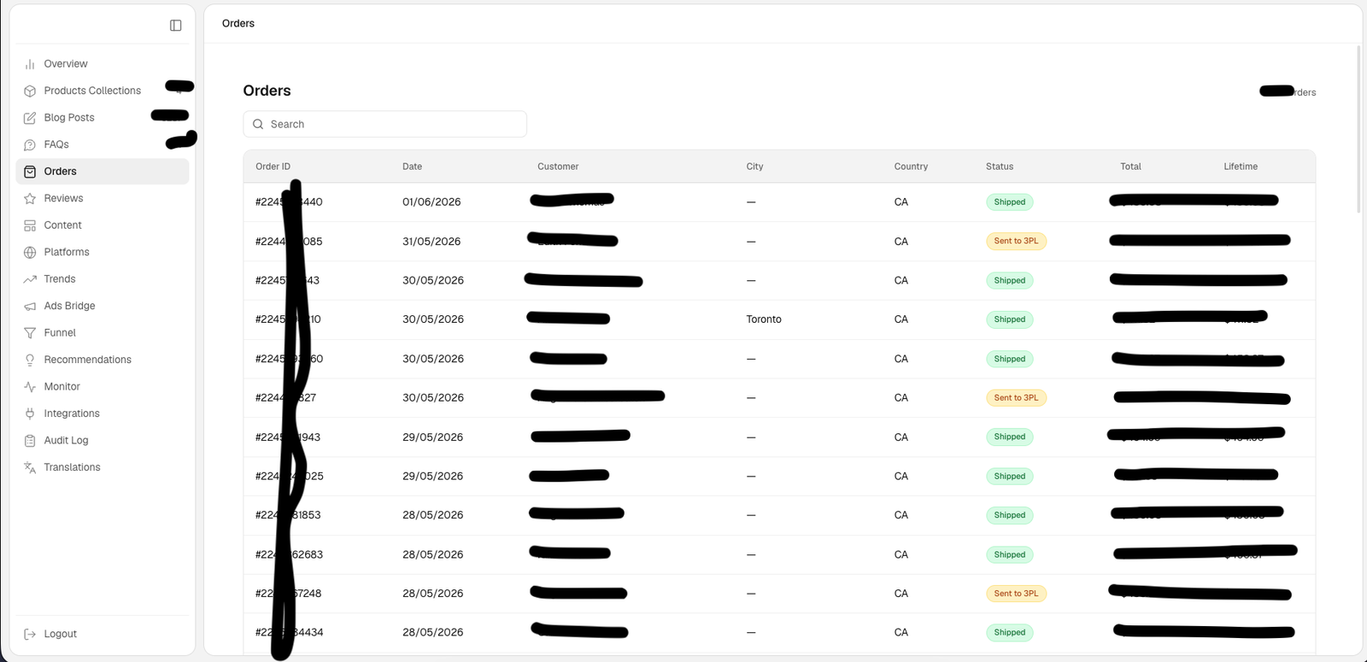Click the Shipped badge of order ending 81853
Viewport: 1367px width, 662px height.
pyautogui.click(x=1010, y=515)
